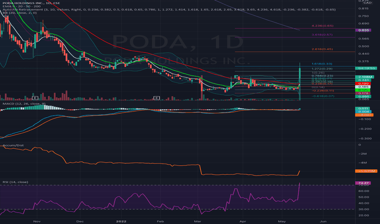Click the 0.170 price label
Screen dimensions: 380x224
click(x=363, y=93)
